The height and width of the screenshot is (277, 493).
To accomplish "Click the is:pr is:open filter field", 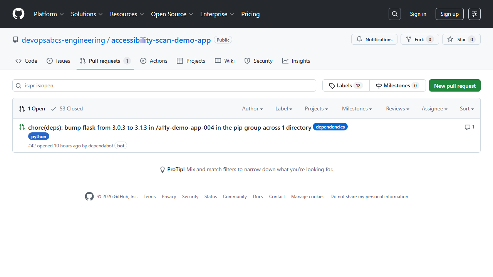I will (164, 85).
